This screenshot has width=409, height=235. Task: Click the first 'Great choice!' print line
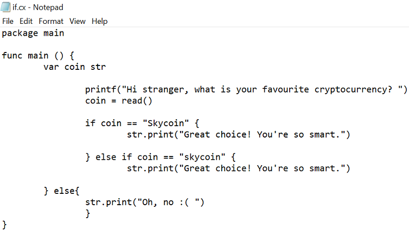coord(239,135)
